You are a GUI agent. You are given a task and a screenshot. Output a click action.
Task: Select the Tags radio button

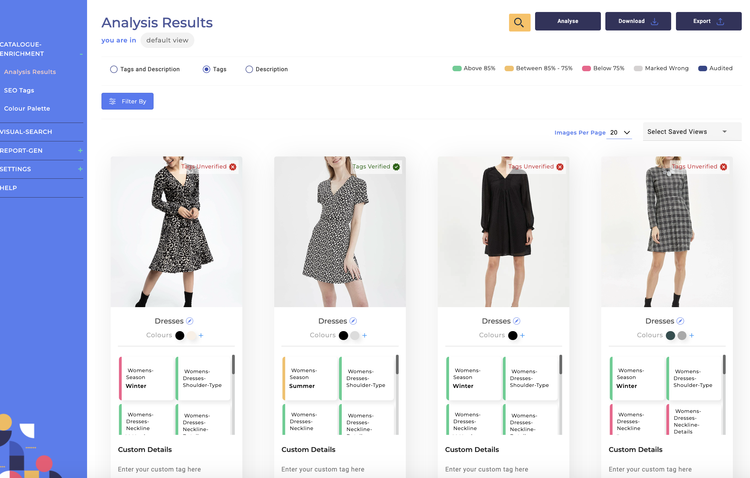tap(206, 69)
